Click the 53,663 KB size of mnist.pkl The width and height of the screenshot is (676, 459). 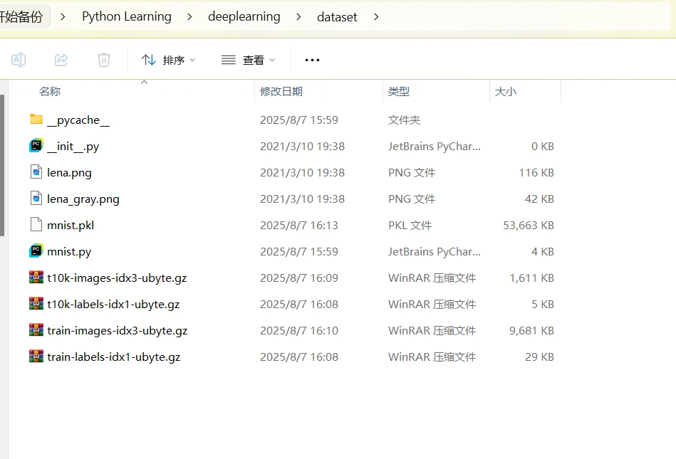point(529,225)
